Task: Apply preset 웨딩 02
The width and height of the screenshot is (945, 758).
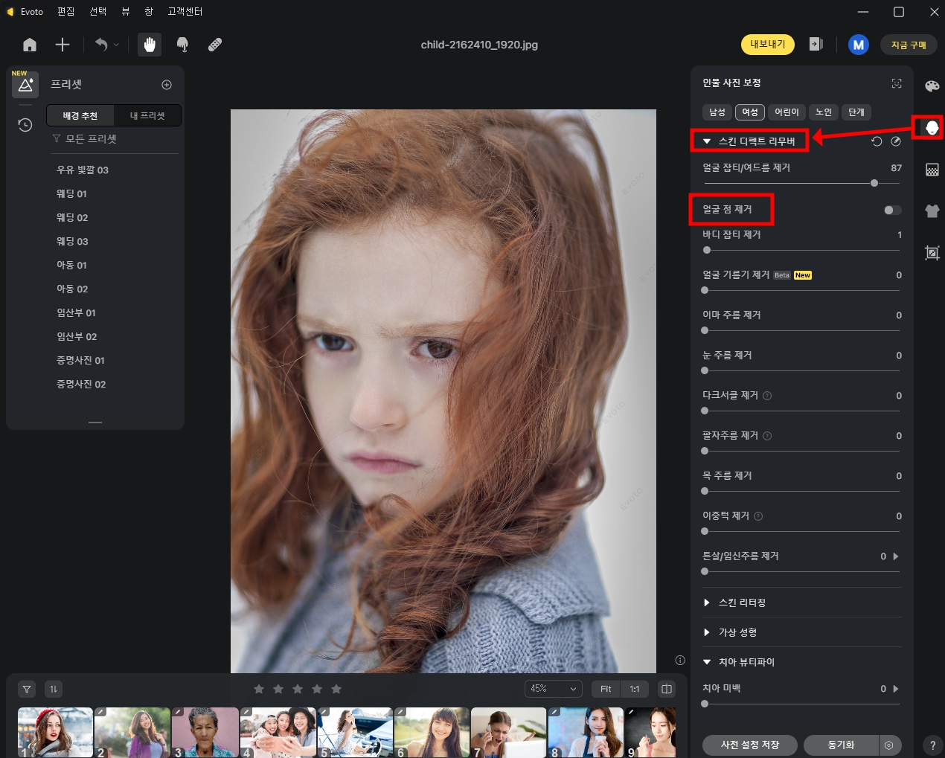Action: 72,218
